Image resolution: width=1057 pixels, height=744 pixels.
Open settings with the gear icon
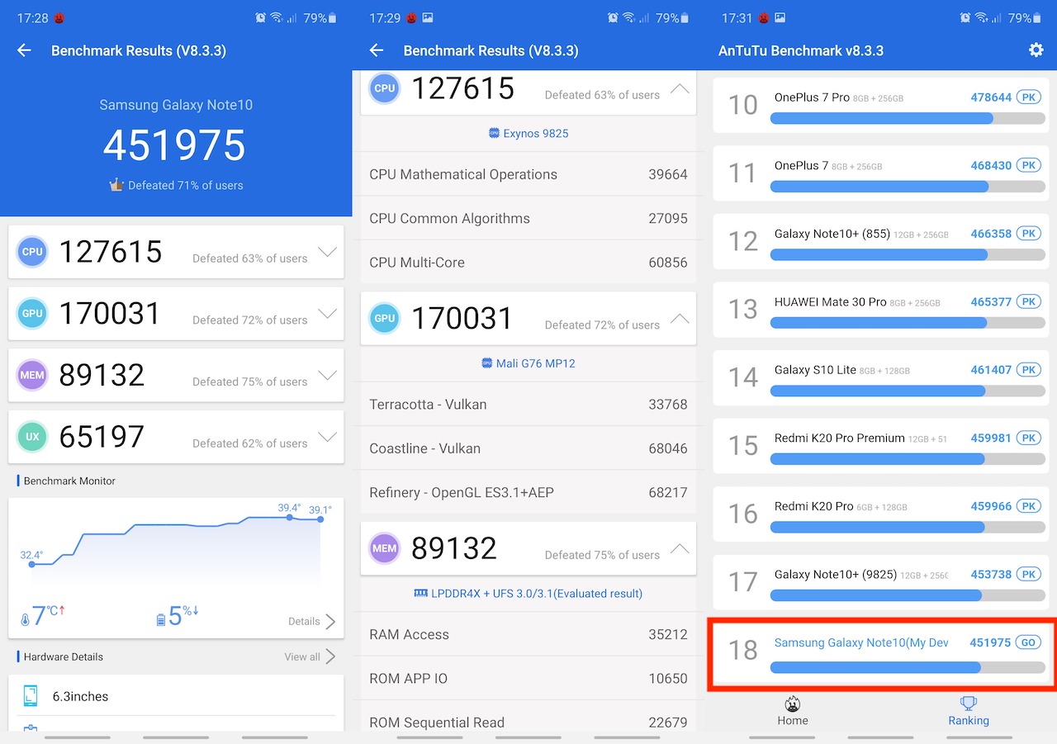(1036, 50)
